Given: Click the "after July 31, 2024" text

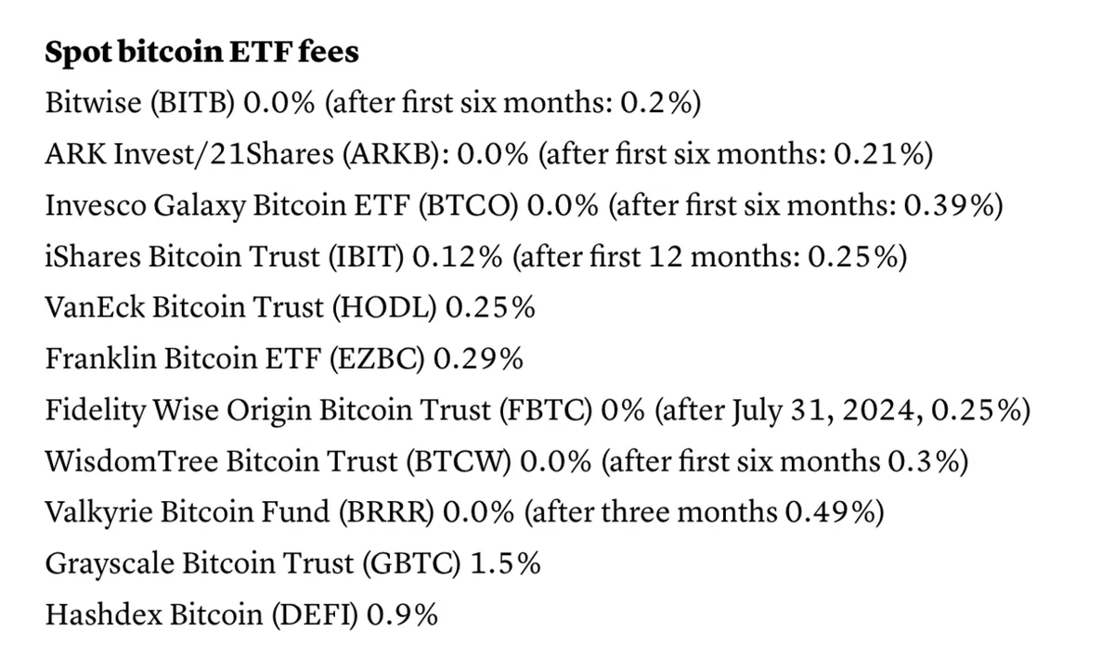Looking at the screenshot, I should [x=787, y=408].
